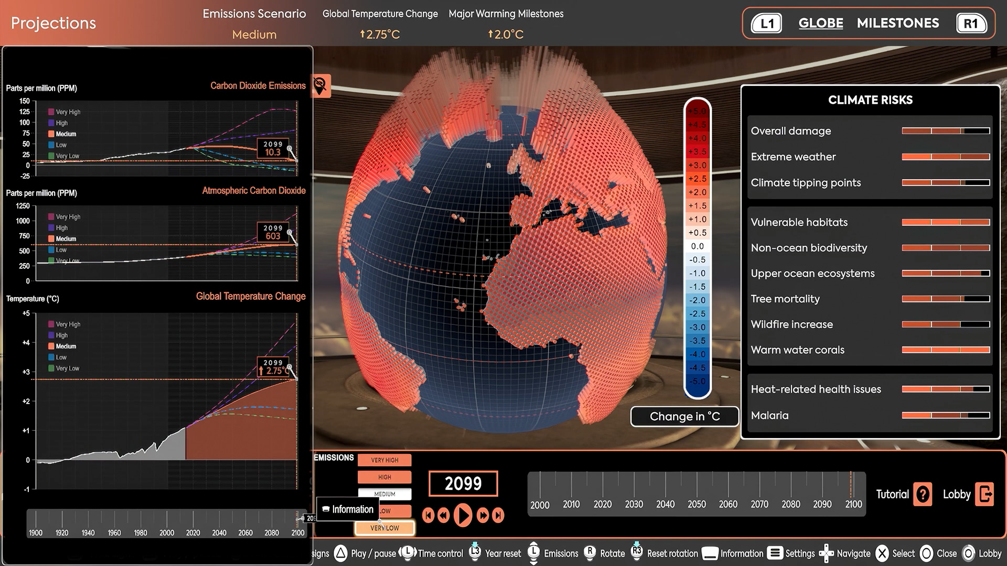Click the Lobby exit icon
1007x566 pixels.
point(984,494)
